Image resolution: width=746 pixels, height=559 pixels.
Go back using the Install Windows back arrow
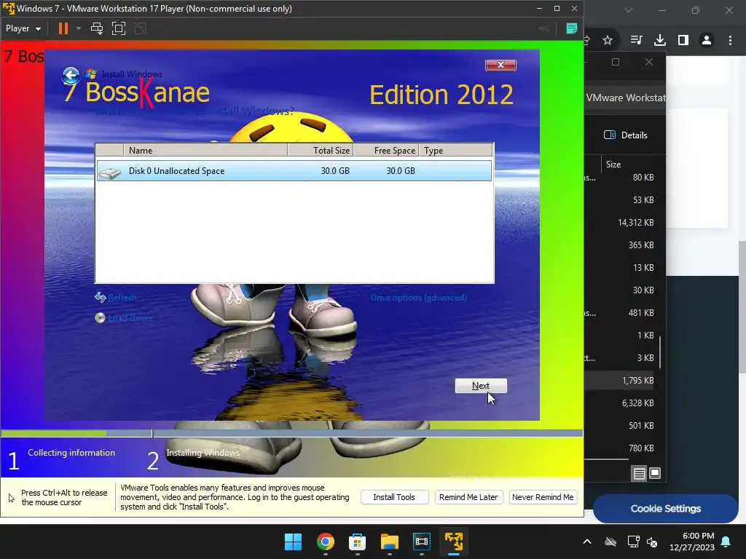click(71, 75)
